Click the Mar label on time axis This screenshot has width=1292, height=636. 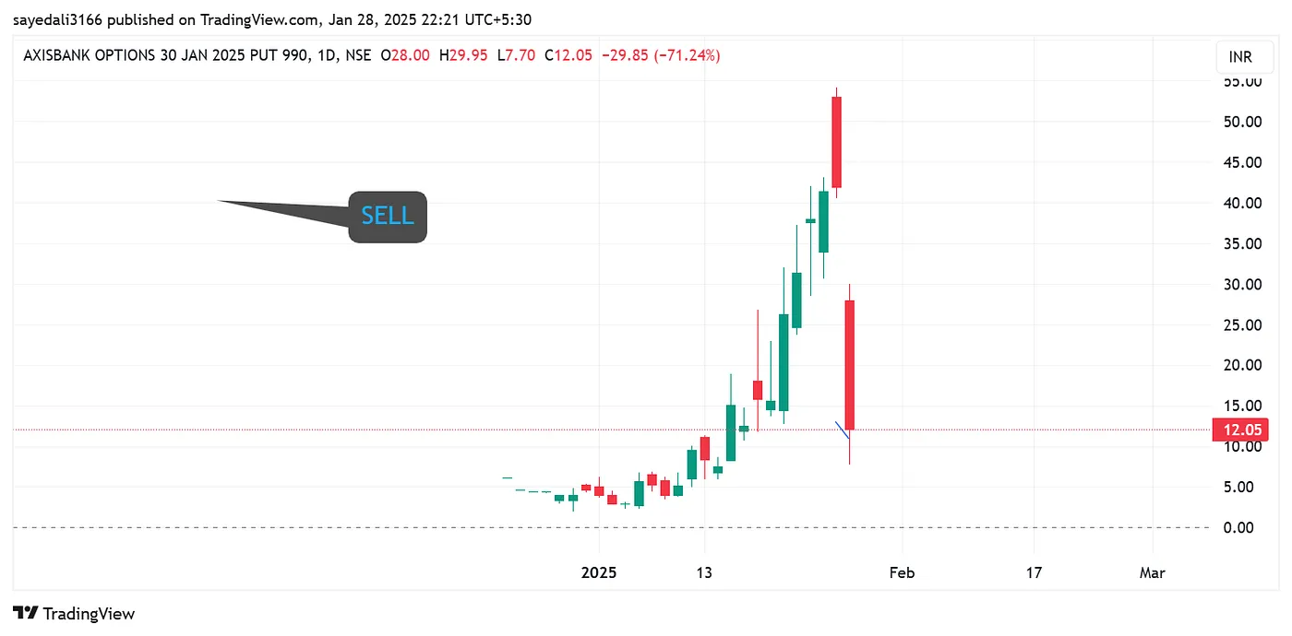[1152, 572]
